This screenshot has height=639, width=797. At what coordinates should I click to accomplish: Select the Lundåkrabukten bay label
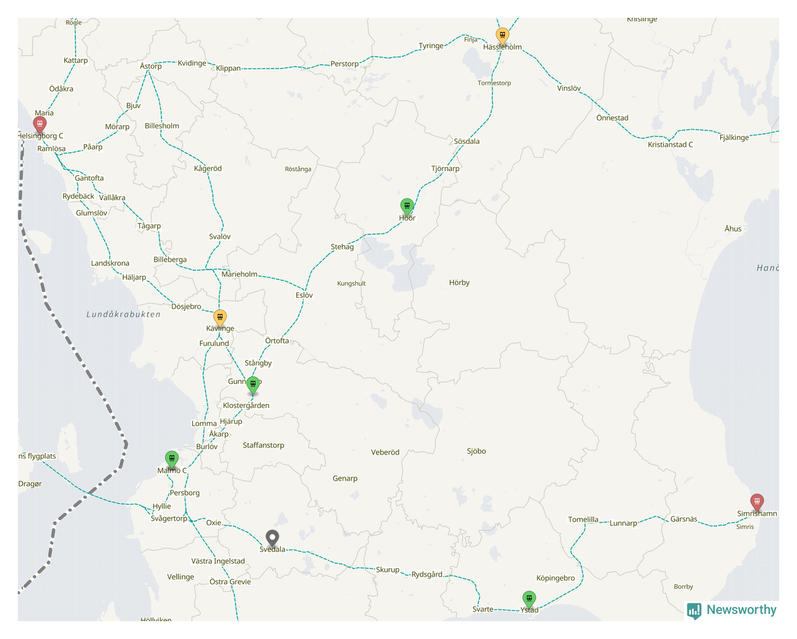pyautogui.click(x=124, y=314)
